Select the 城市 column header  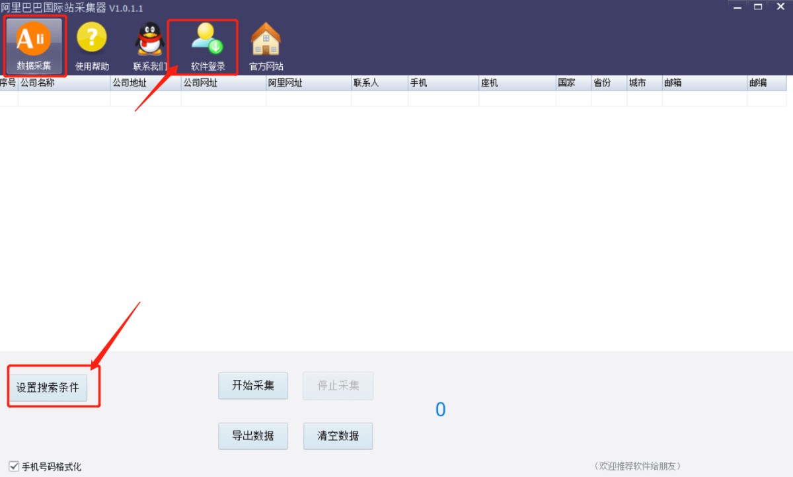coord(644,83)
